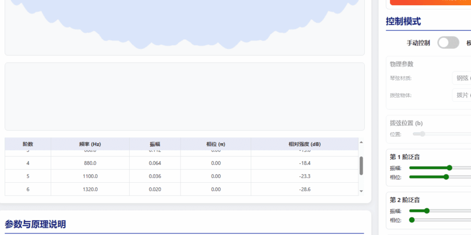The height and width of the screenshot is (235, 471).
Task: Adjust 第 1 阶泛音 相位 slider
Action: point(440,177)
